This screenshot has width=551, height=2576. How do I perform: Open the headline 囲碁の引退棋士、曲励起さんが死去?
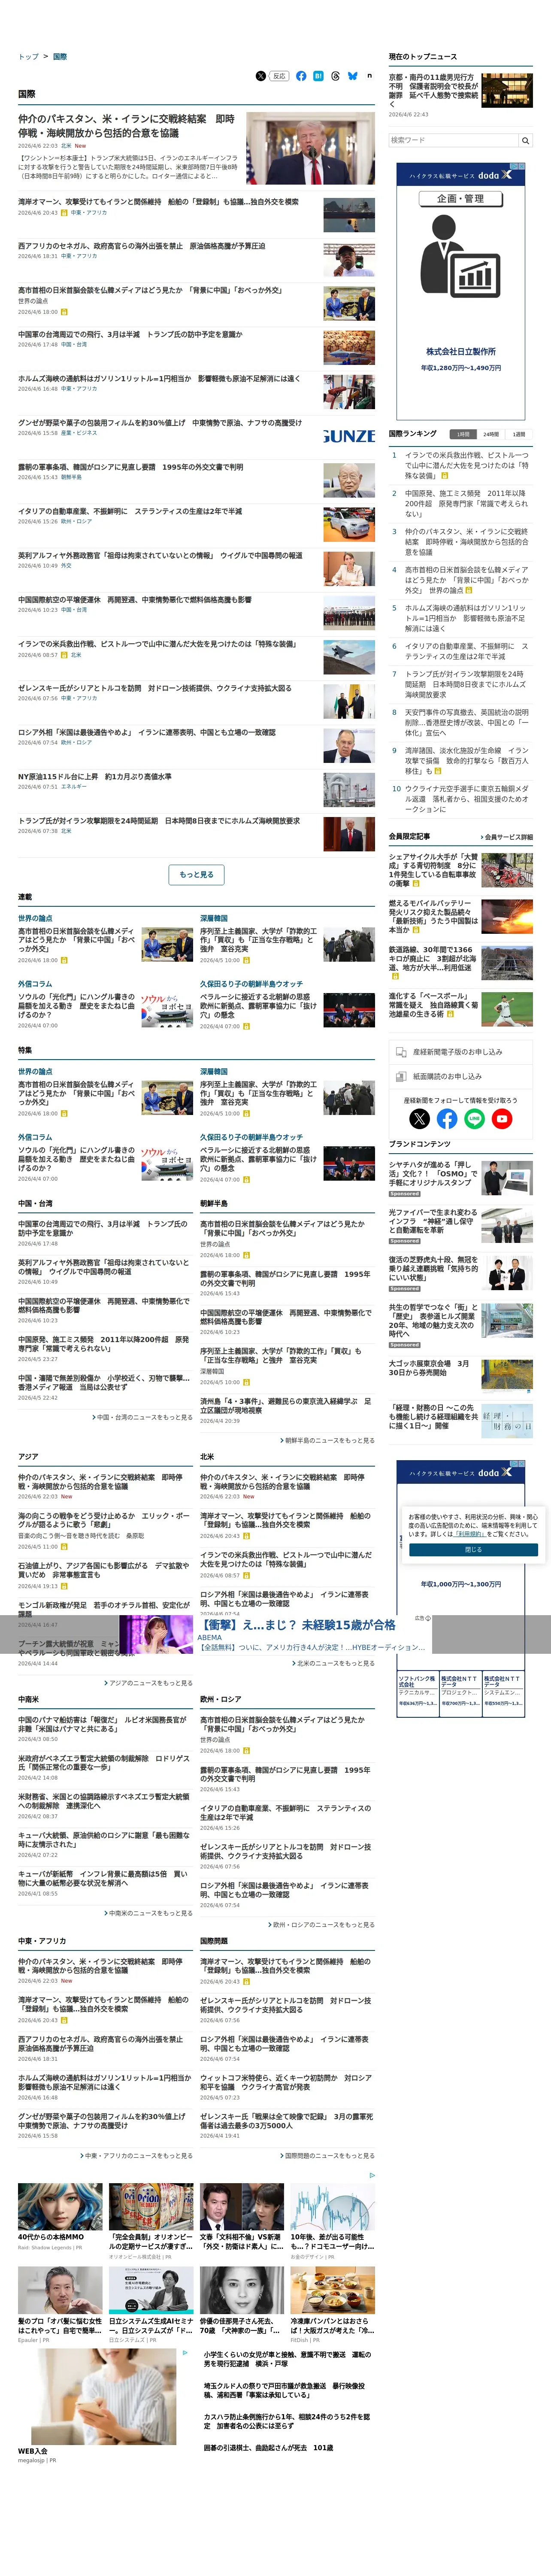click(268, 2447)
